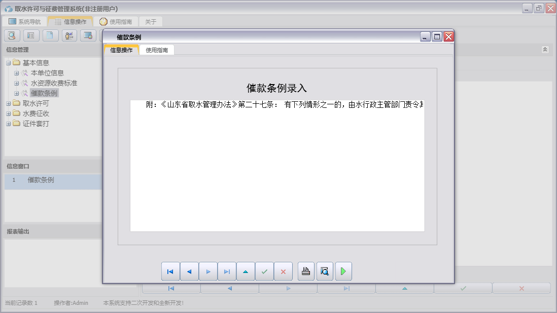The height and width of the screenshot is (313, 557).
Task: Switch to the 系统导航 main tab
Action: [x=25, y=22]
